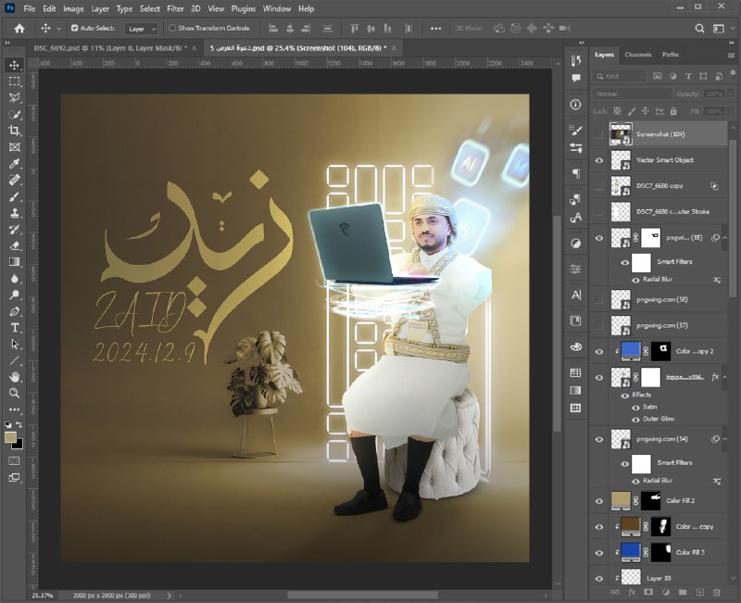Switch to DSC_6692.psd document tab
Viewport: 741px width, 603px height.
(110, 48)
